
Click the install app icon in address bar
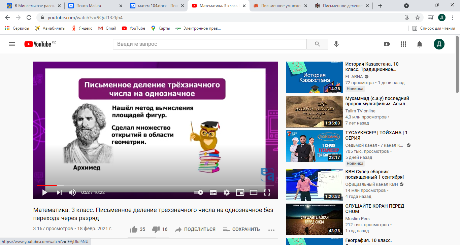pos(406,17)
